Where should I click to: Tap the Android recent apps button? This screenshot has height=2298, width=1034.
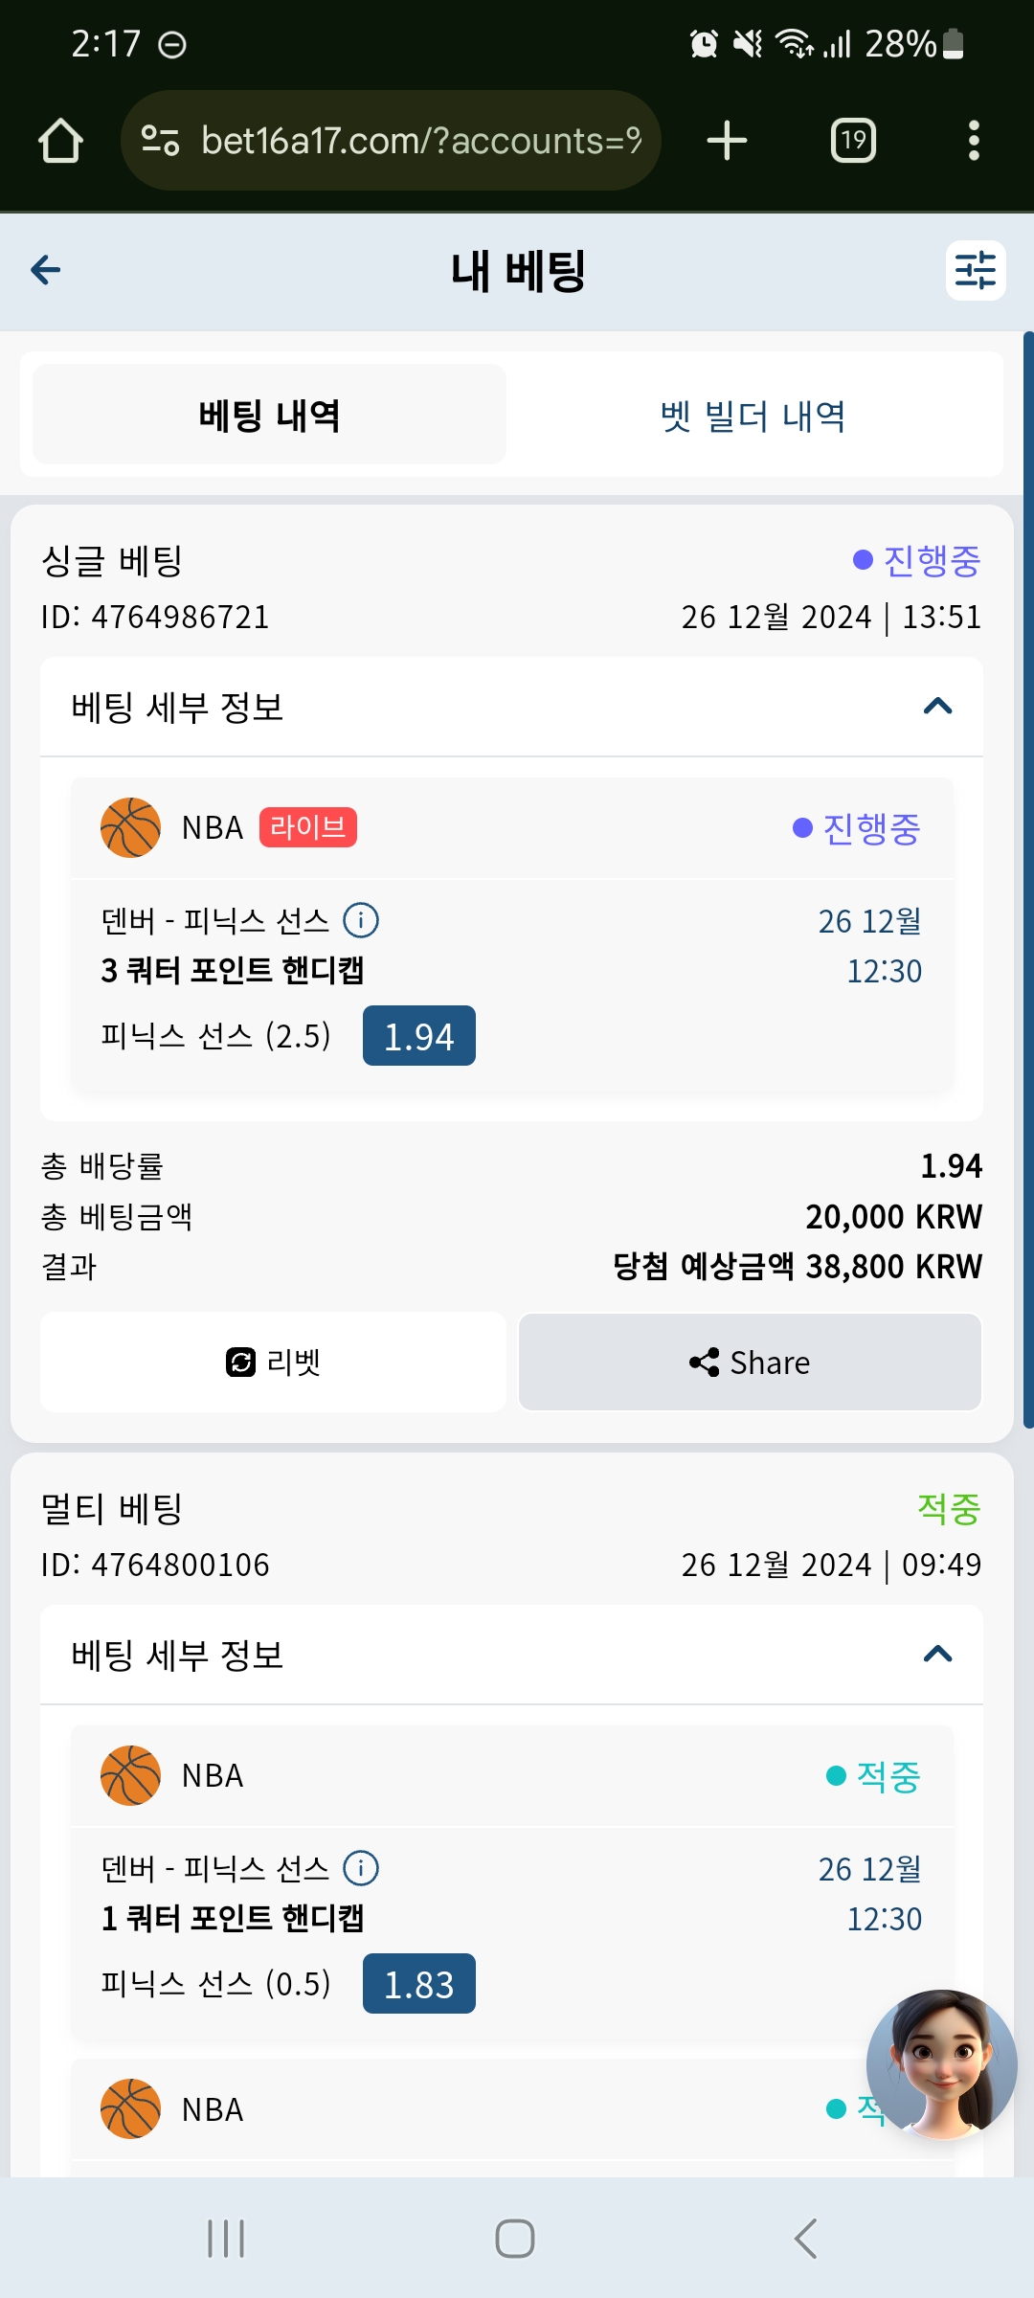point(227,2239)
